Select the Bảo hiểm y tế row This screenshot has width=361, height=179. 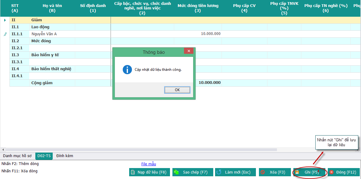tap(185, 55)
